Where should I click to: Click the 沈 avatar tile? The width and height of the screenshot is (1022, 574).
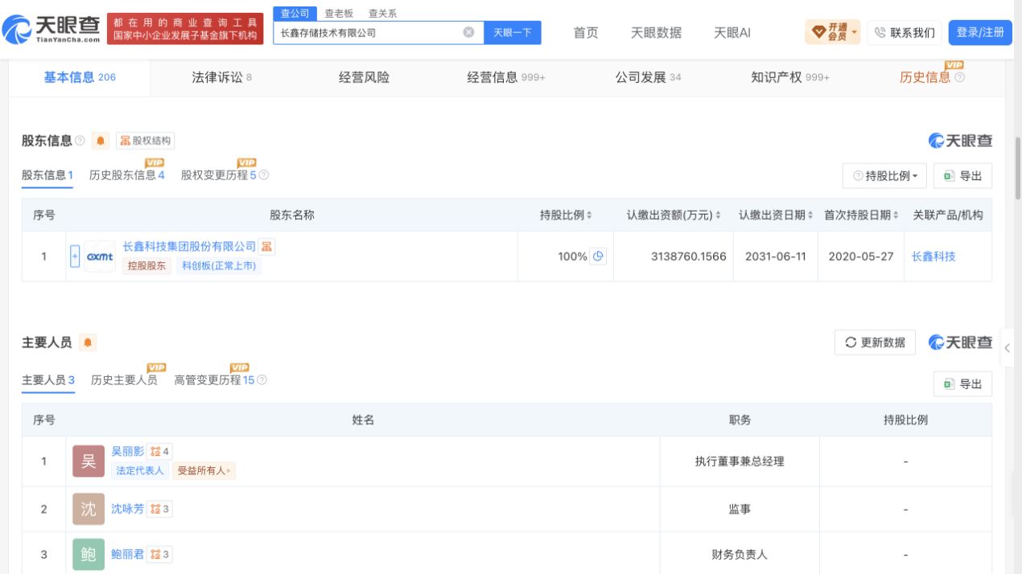[89, 509]
